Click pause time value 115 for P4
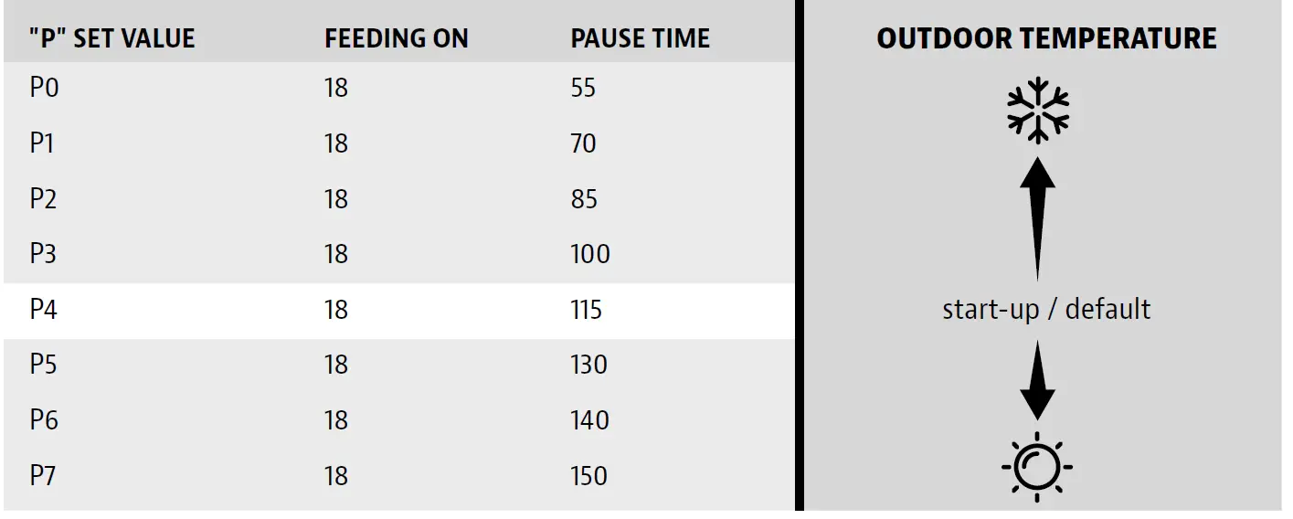 coord(586,309)
